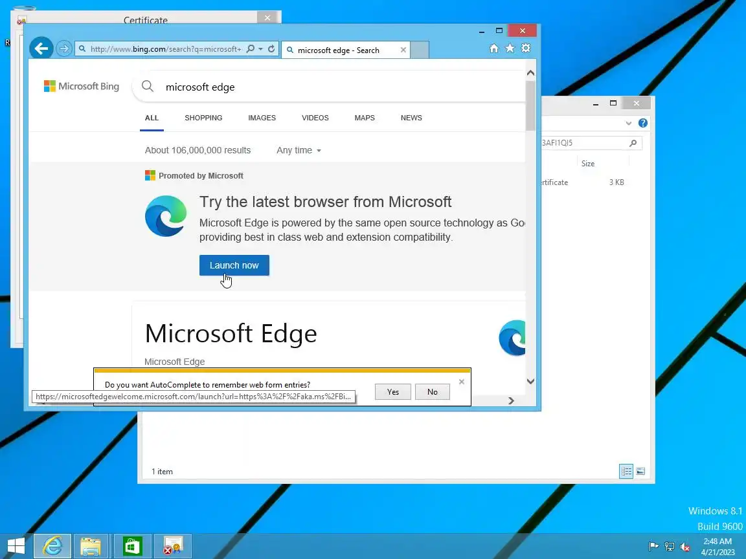Click the "About 106,000,000 results" text
Viewport: 746px width, 559px height.
[198, 150]
